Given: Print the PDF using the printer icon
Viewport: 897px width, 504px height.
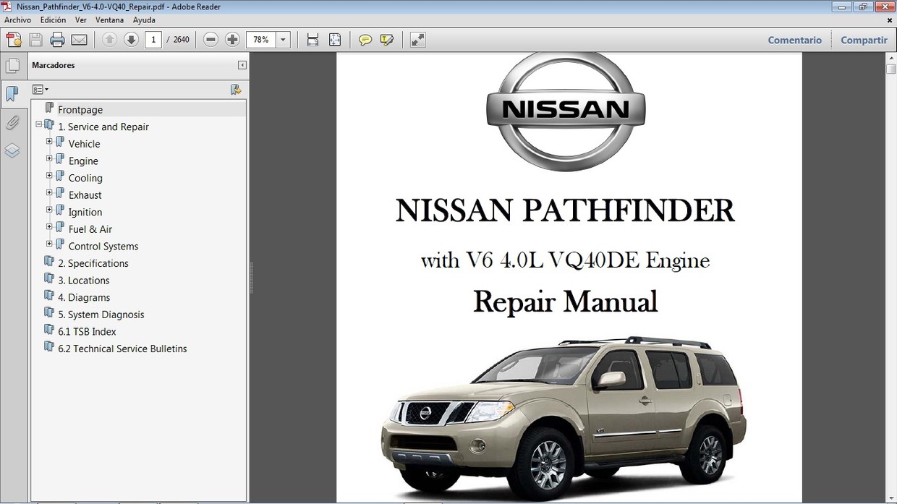Looking at the screenshot, I should [x=58, y=40].
